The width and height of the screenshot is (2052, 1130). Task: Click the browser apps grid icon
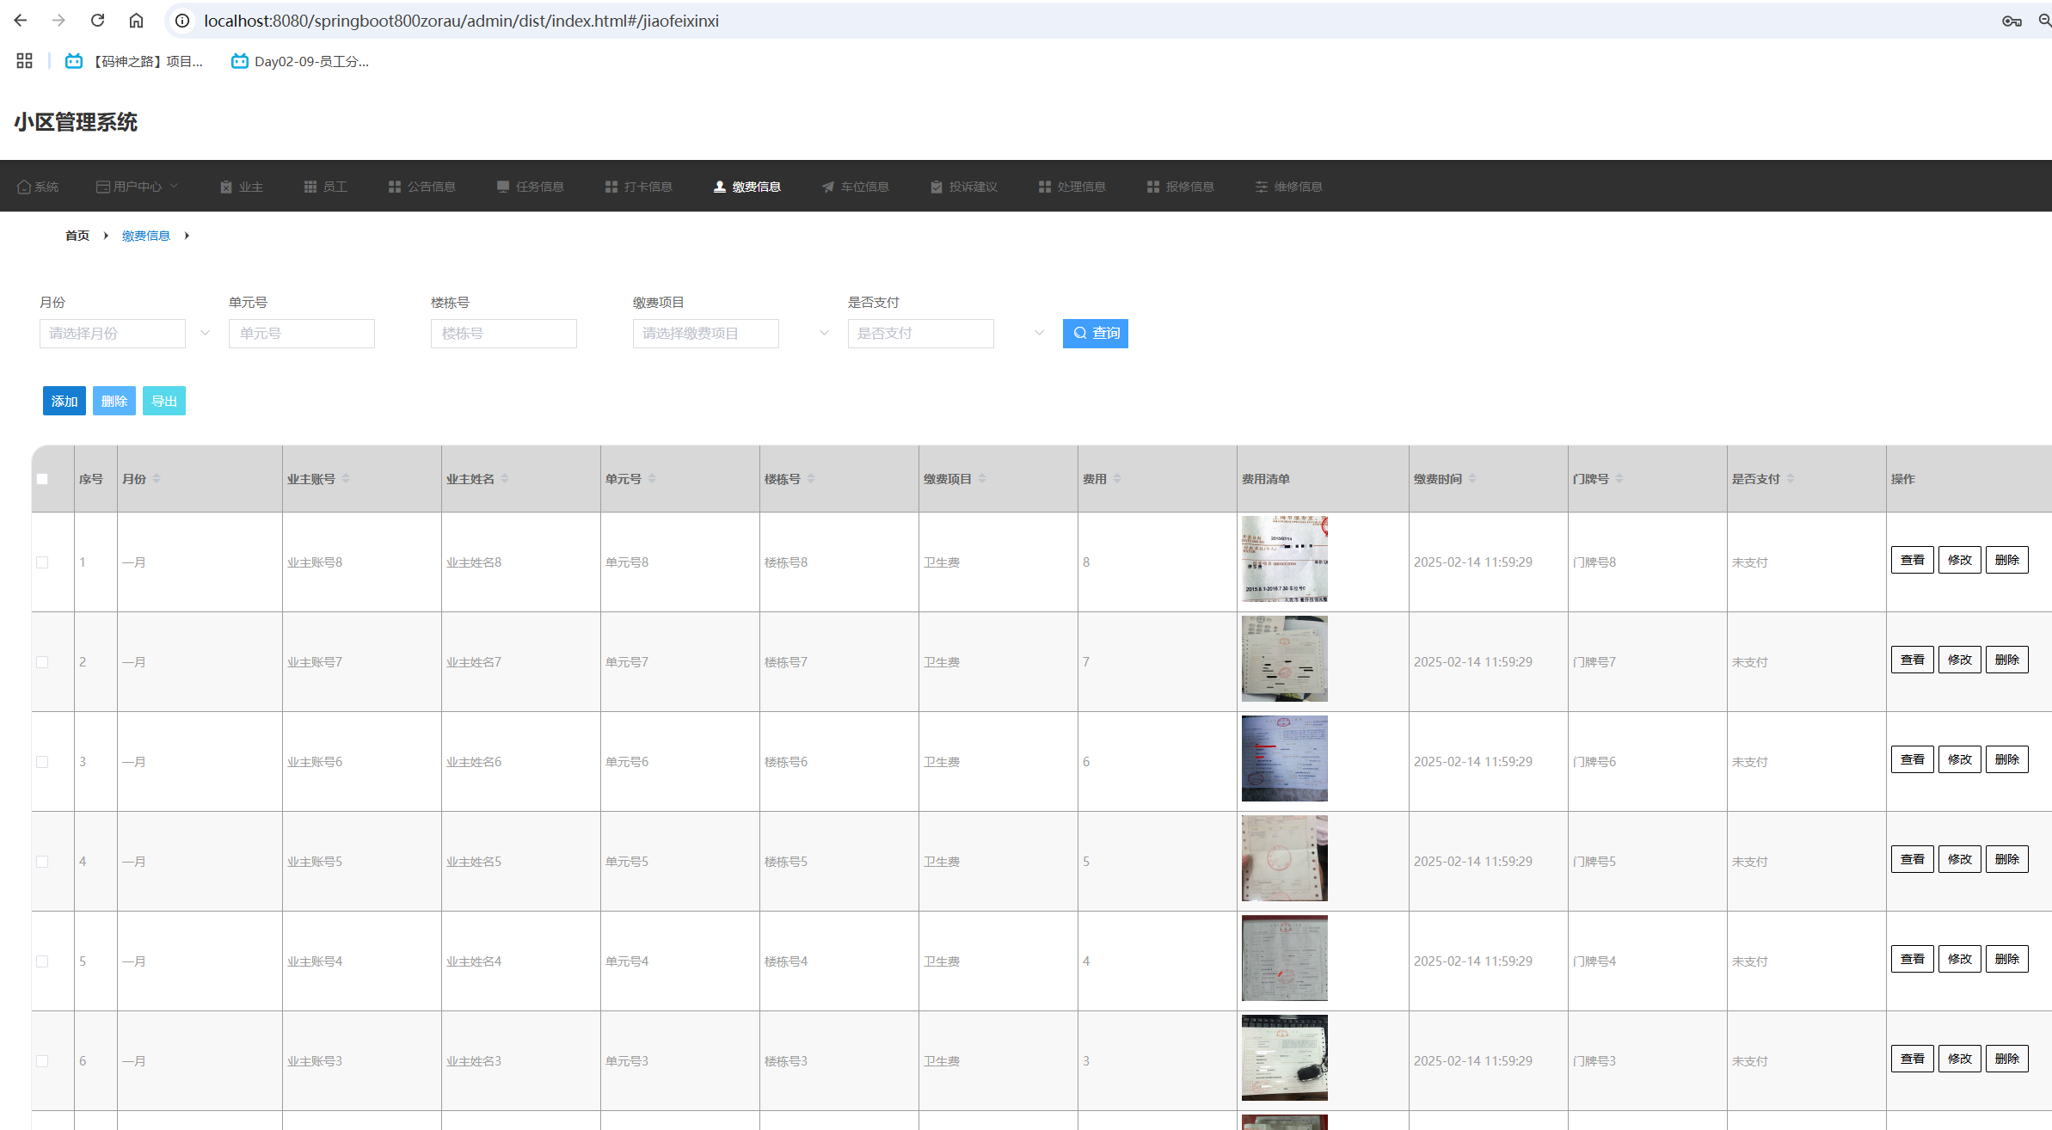pyautogui.click(x=24, y=61)
